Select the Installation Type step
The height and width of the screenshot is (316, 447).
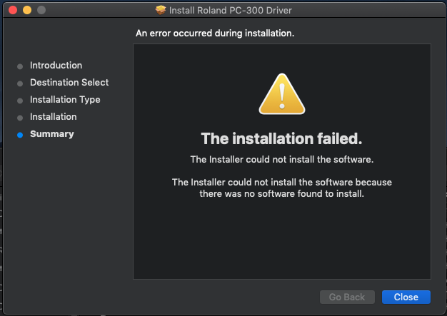point(65,100)
